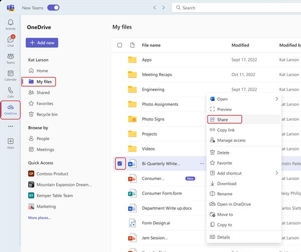
Task: Go to Home in OneDrive navigation
Action: pyautogui.click(x=39, y=71)
